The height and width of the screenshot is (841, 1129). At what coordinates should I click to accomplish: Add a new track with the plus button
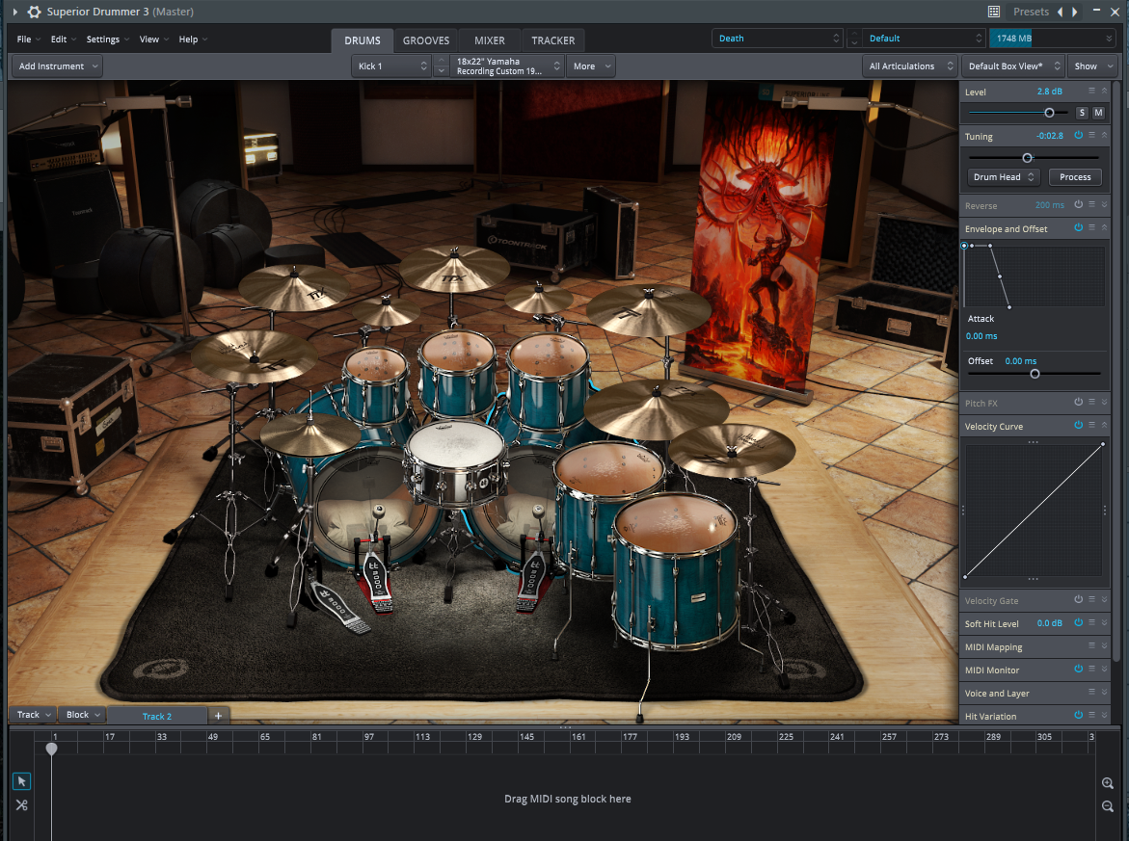pos(218,716)
